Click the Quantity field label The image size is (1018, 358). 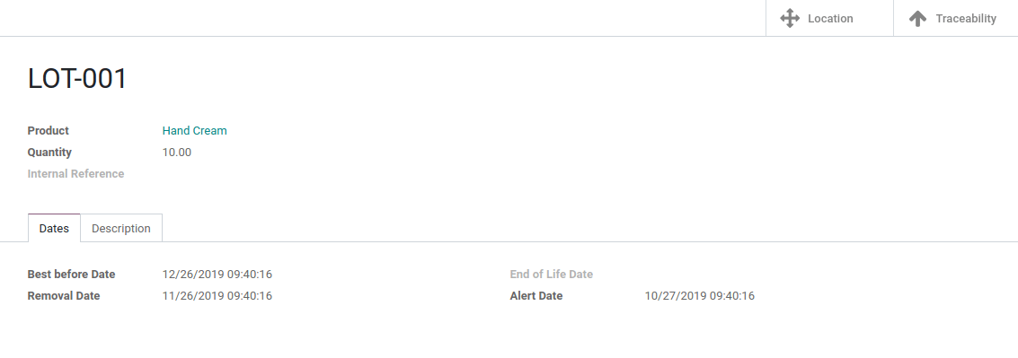[x=49, y=153]
